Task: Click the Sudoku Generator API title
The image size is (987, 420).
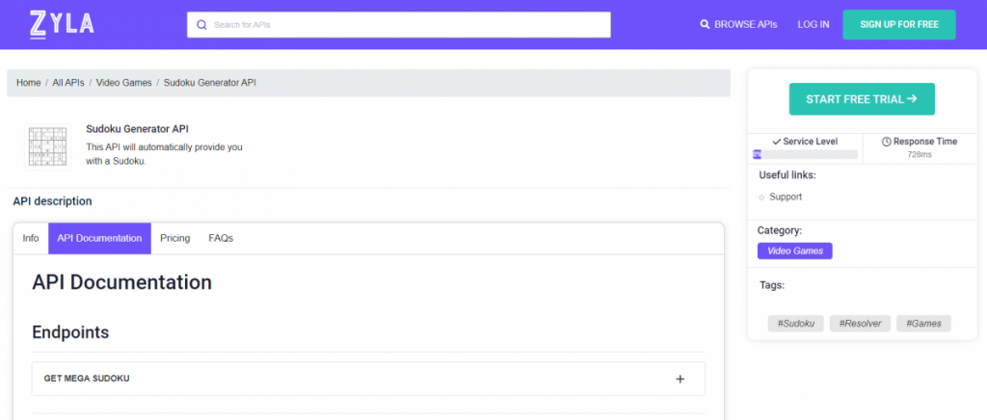Action: click(x=137, y=129)
